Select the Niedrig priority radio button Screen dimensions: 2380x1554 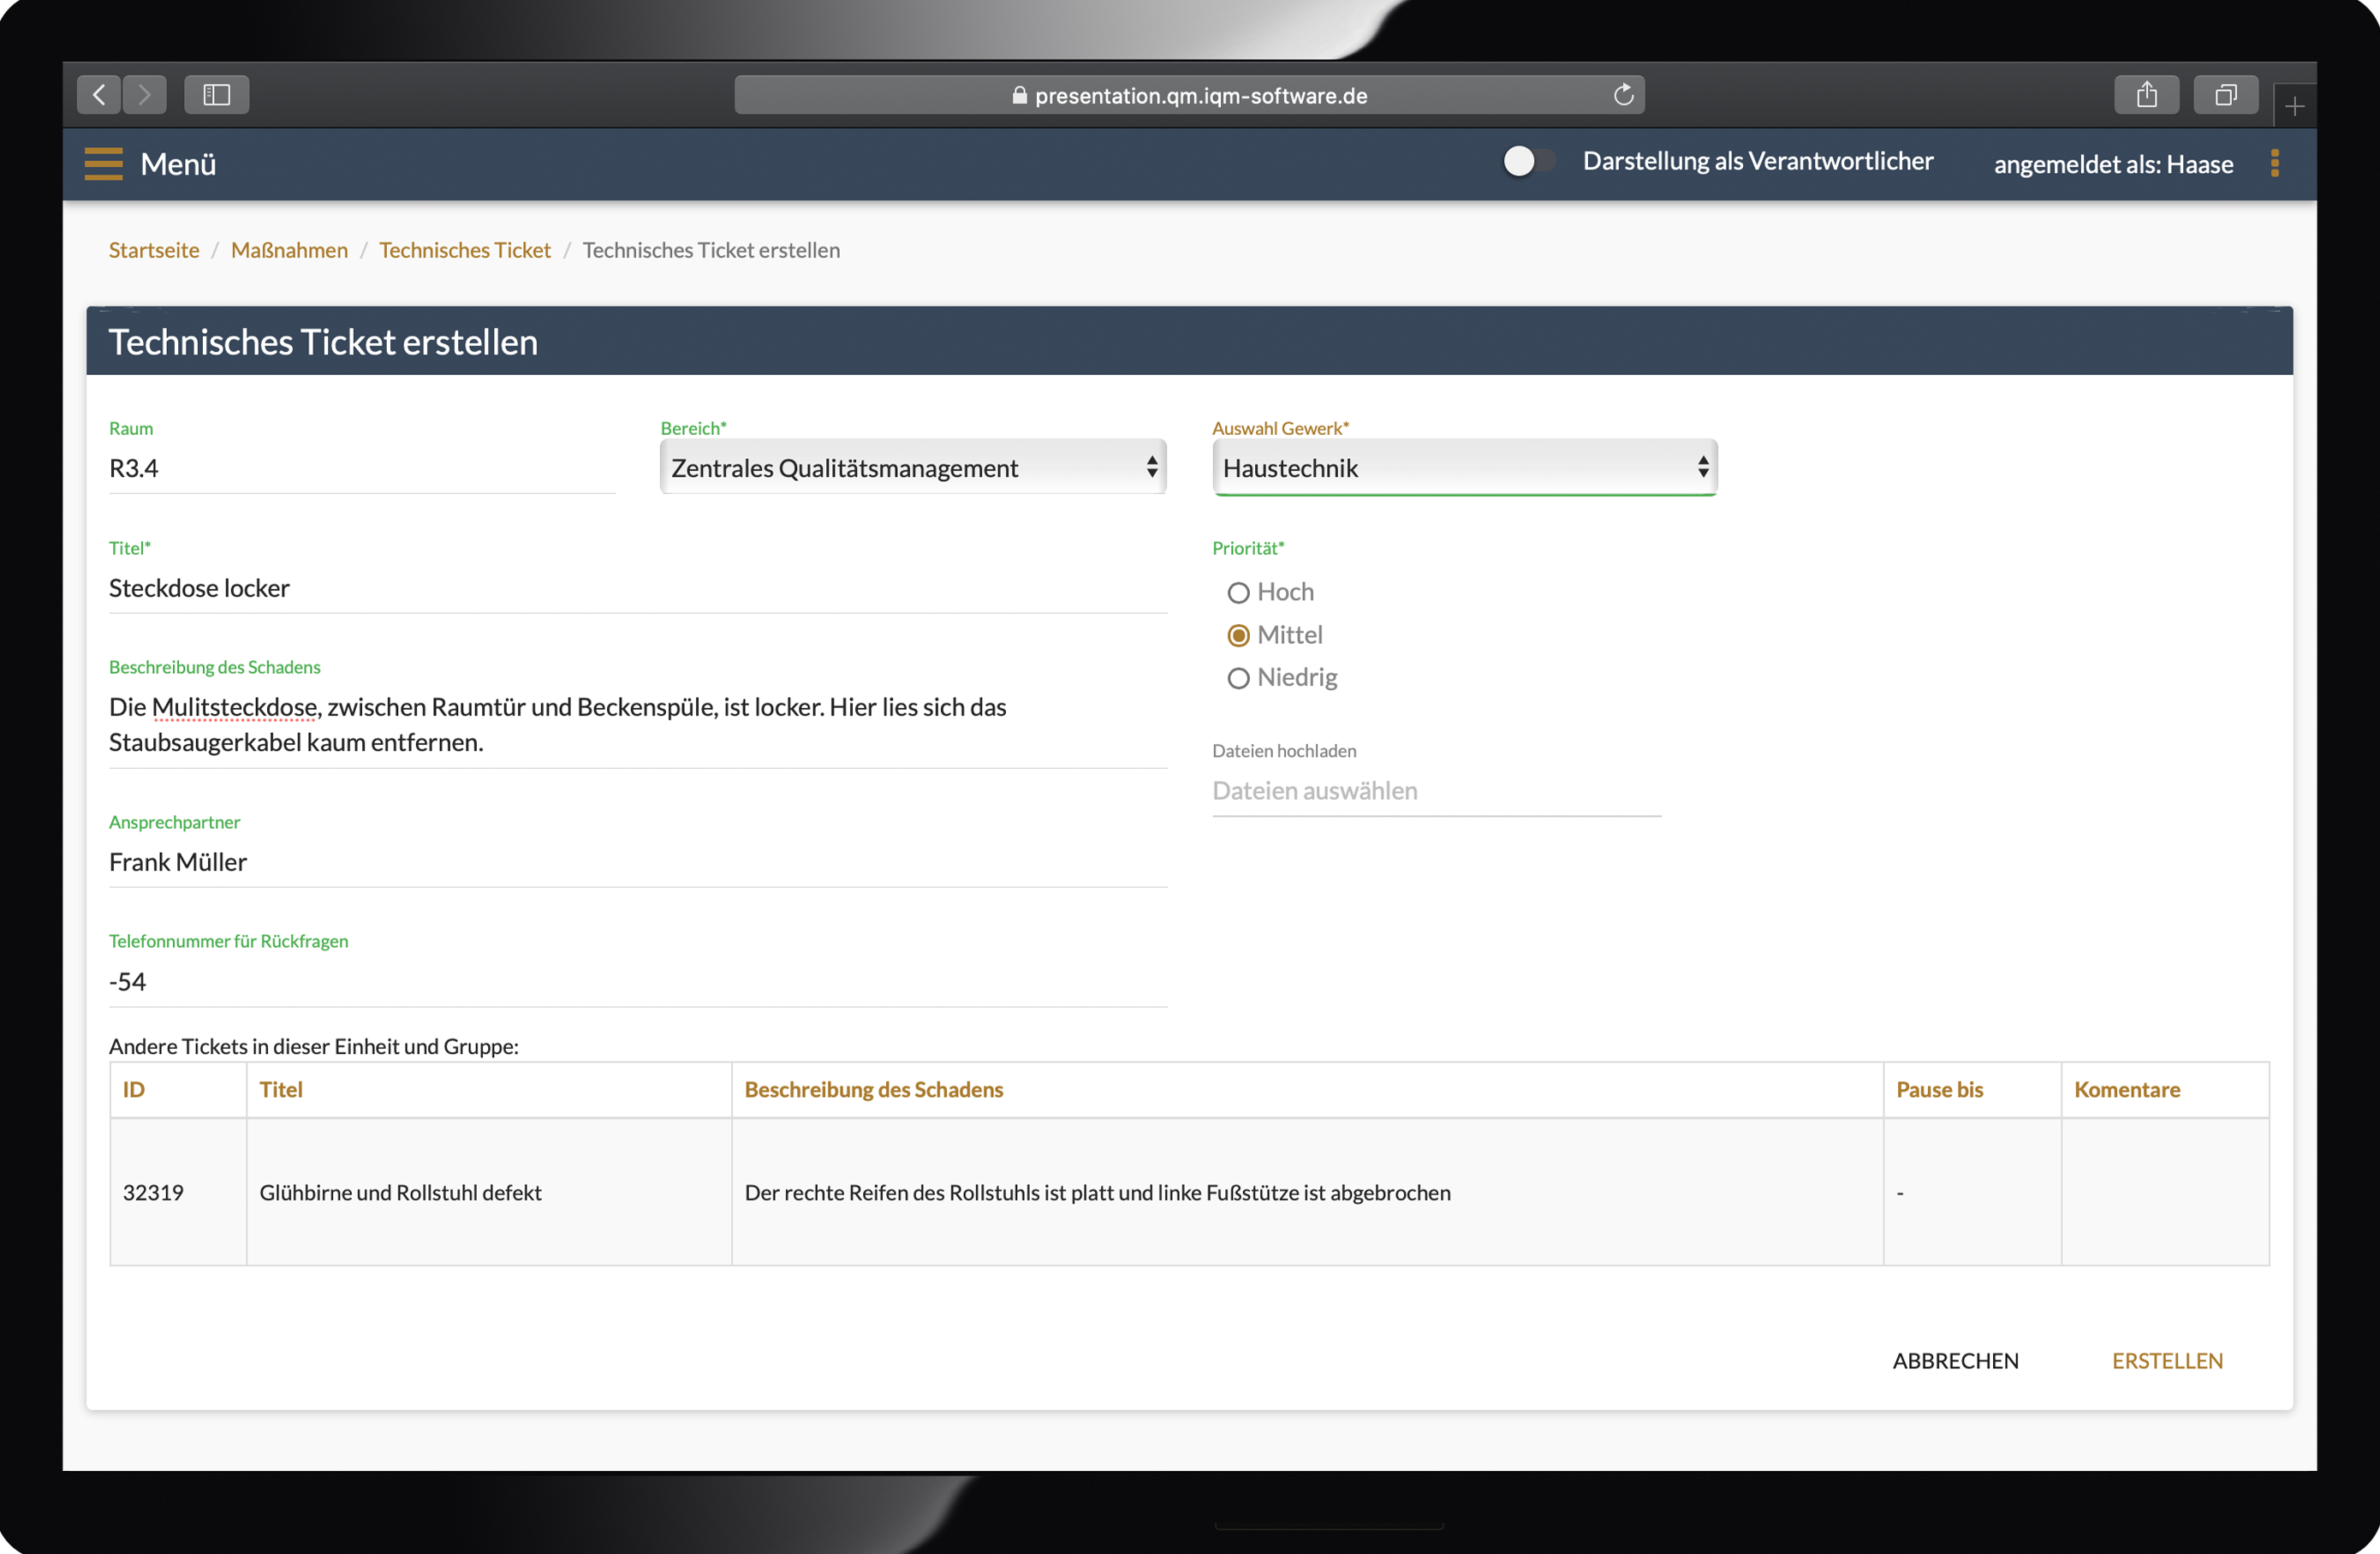pyautogui.click(x=1238, y=679)
